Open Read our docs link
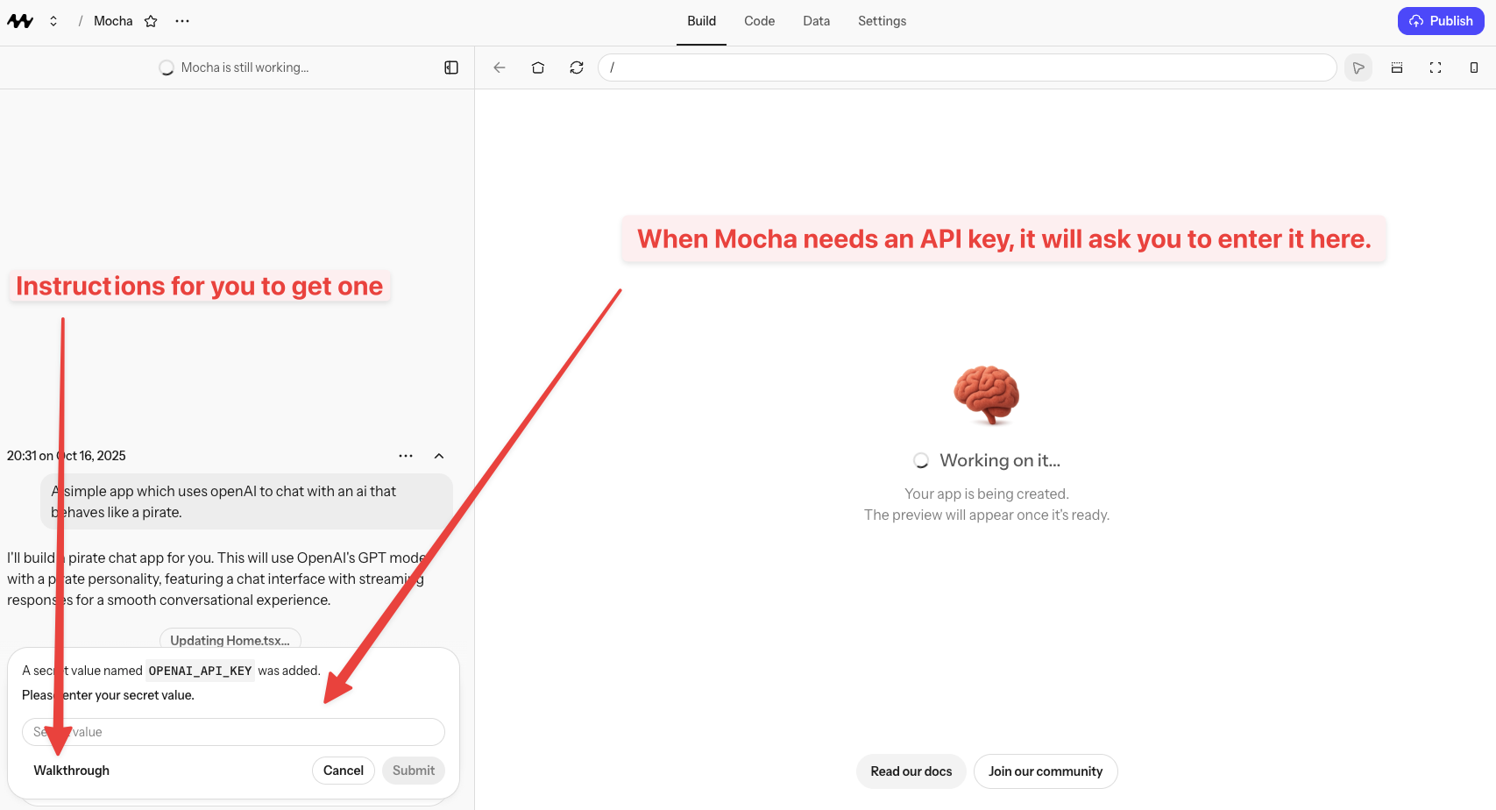 pyautogui.click(x=911, y=771)
